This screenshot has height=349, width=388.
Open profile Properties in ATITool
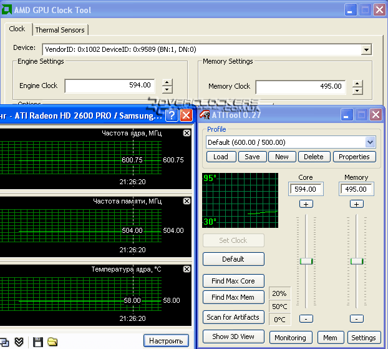point(354,157)
